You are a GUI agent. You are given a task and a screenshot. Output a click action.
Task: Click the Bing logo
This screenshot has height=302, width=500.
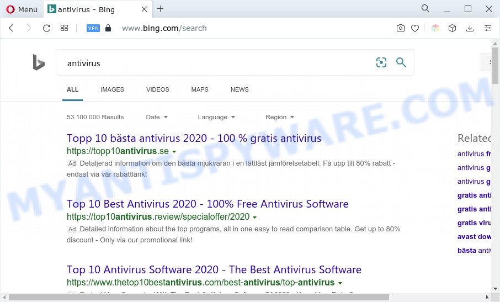[39, 62]
